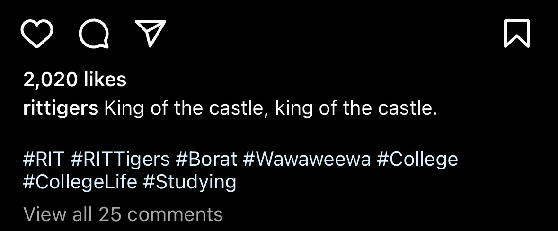This screenshot has height=231, width=558.
Task: Browse the #RITTigers hashtag
Action: click(120, 159)
